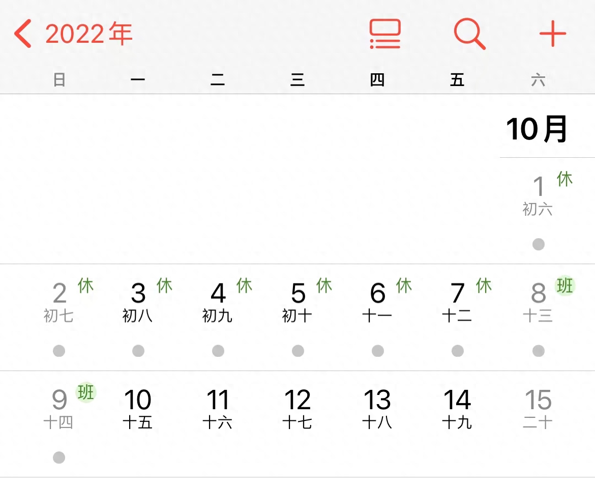Open October 10 十五
The height and width of the screenshot is (482, 595).
(138, 409)
